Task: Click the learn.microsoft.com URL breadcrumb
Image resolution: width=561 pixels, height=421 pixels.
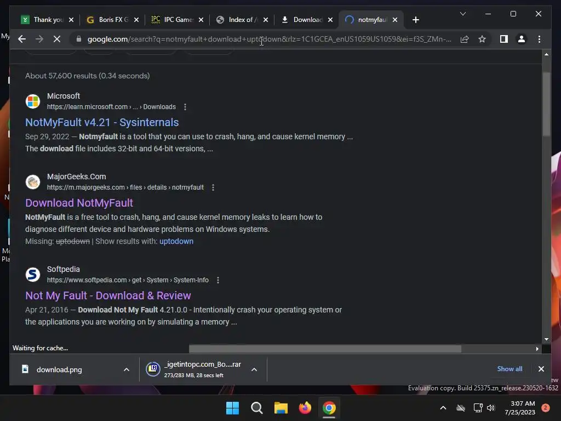Action: pyautogui.click(x=111, y=107)
